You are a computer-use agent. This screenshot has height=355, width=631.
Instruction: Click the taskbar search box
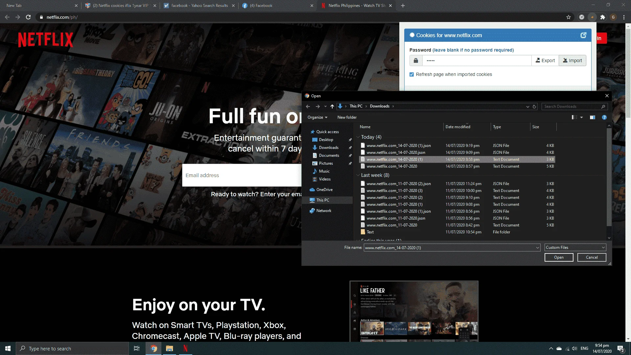pos(72,348)
